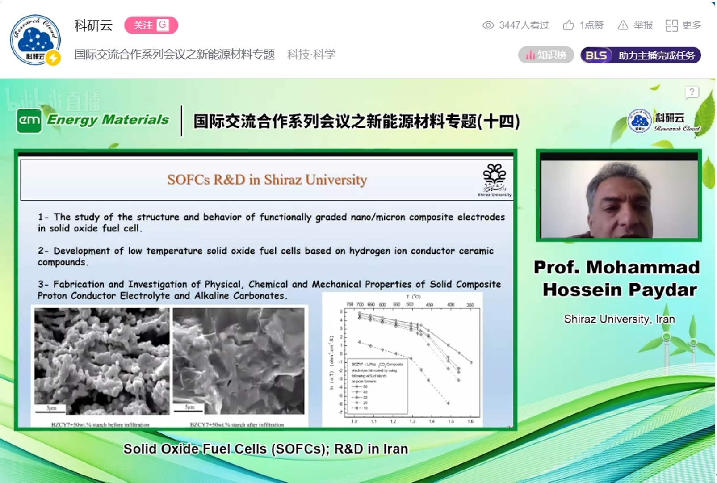Open the 知识榜 ranking badge
Viewport: 717px width, 483px height.
[546, 55]
